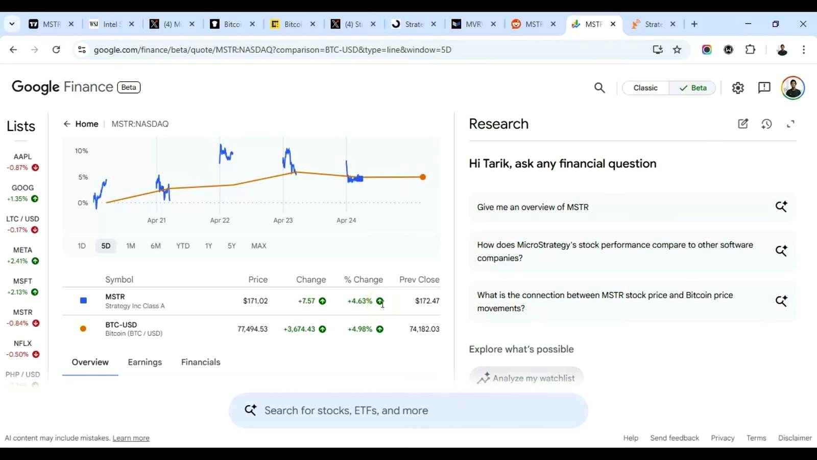
Task: Select the 1M chart range
Action: [x=131, y=246]
